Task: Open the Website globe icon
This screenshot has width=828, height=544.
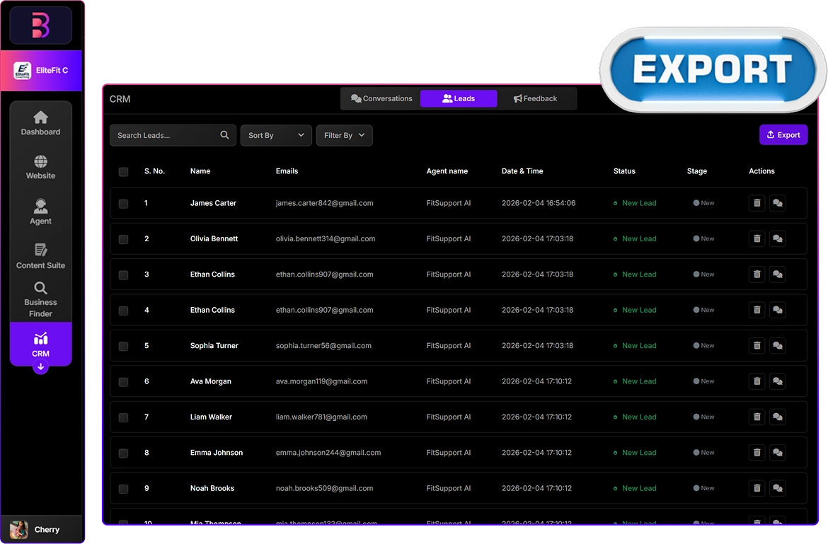Action: [40, 162]
